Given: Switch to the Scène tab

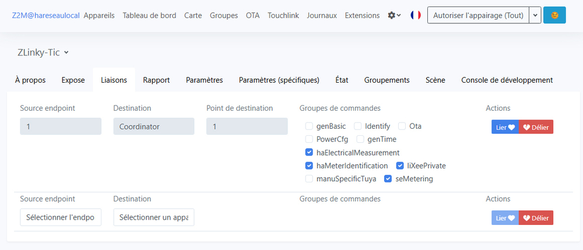Looking at the screenshot, I should pyautogui.click(x=436, y=80).
